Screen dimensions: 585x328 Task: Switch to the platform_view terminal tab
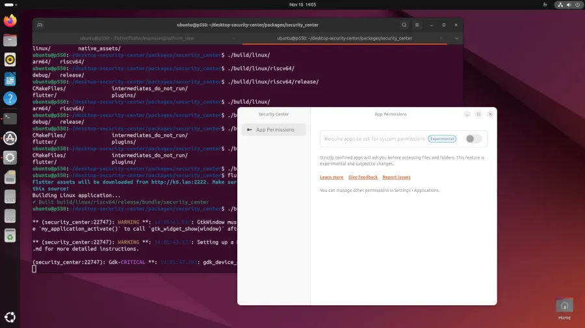[x=136, y=38]
